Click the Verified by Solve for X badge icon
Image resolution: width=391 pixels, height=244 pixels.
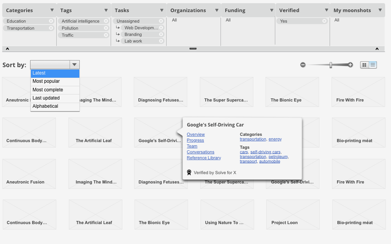coord(189,172)
